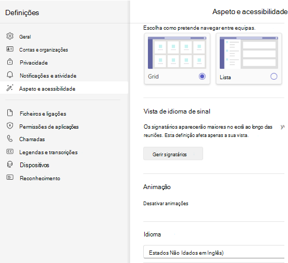288x263 pixels.
Task: Click the Gerir signatários button
Action: pyautogui.click(x=173, y=154)
